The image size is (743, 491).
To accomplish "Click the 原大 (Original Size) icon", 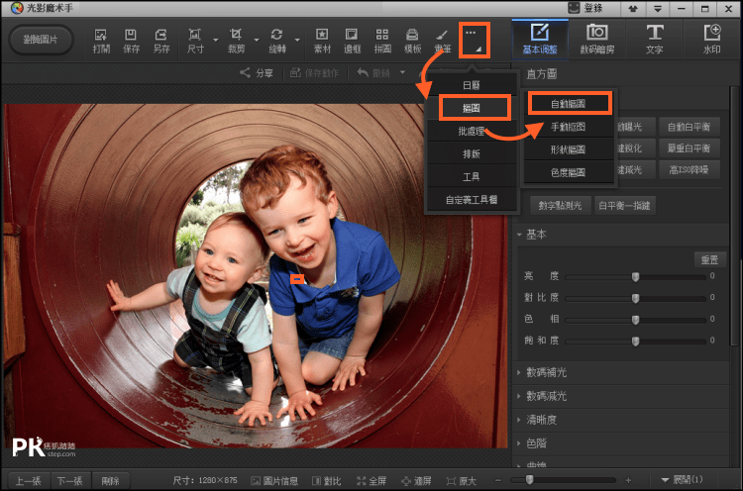I will click(451, 481).
